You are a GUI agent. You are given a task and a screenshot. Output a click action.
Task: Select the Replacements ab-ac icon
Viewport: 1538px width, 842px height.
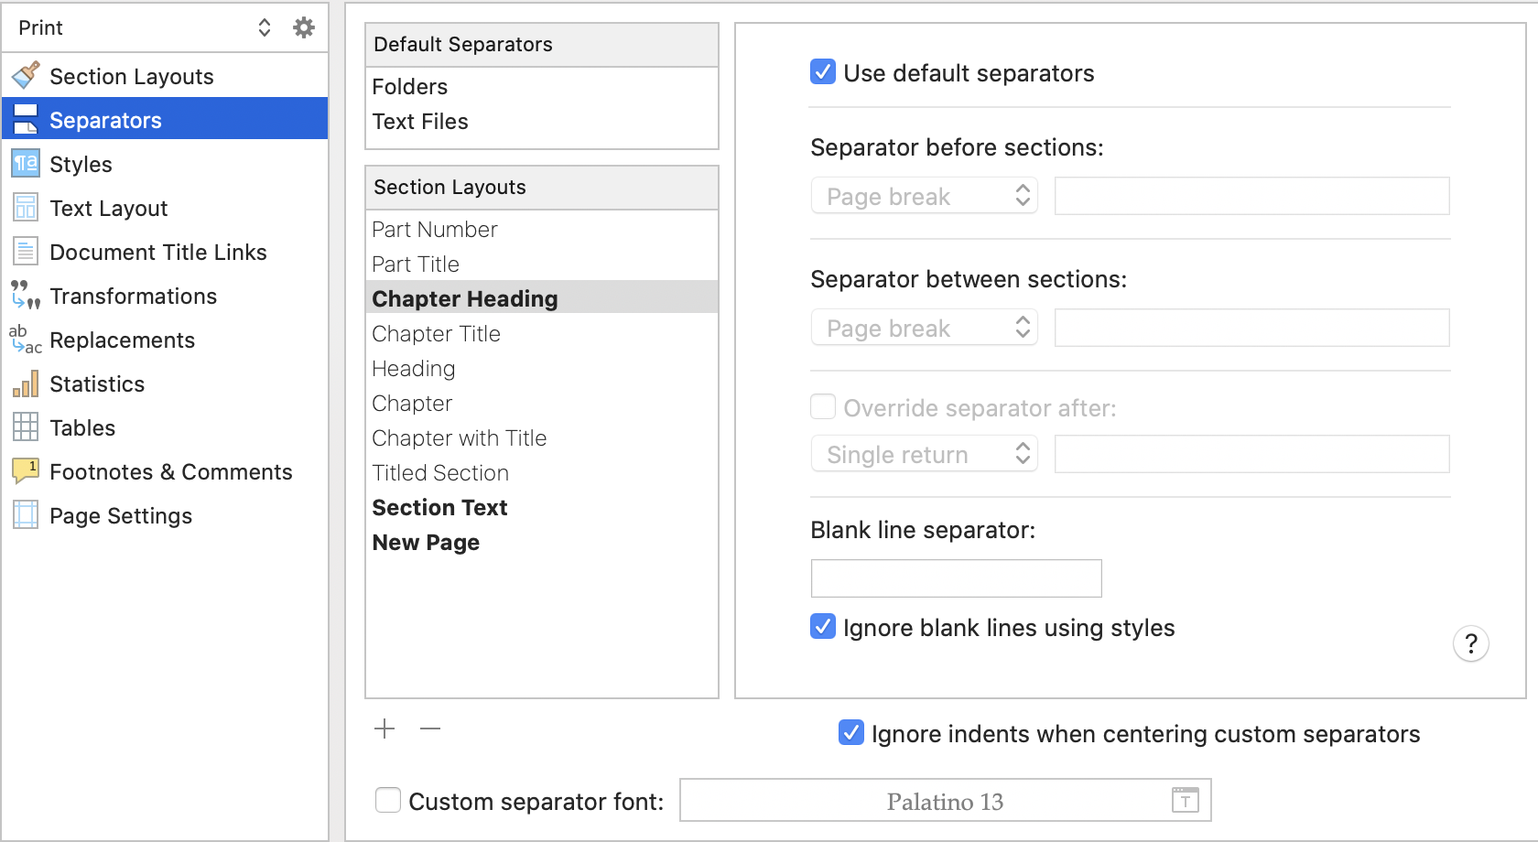(x=26, y=340)
